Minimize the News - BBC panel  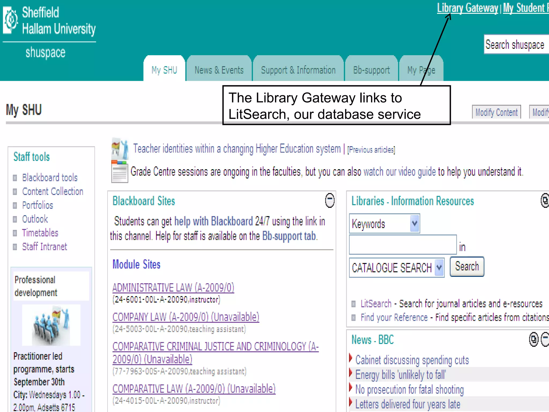pyautogui.click(x=545, y=339)
